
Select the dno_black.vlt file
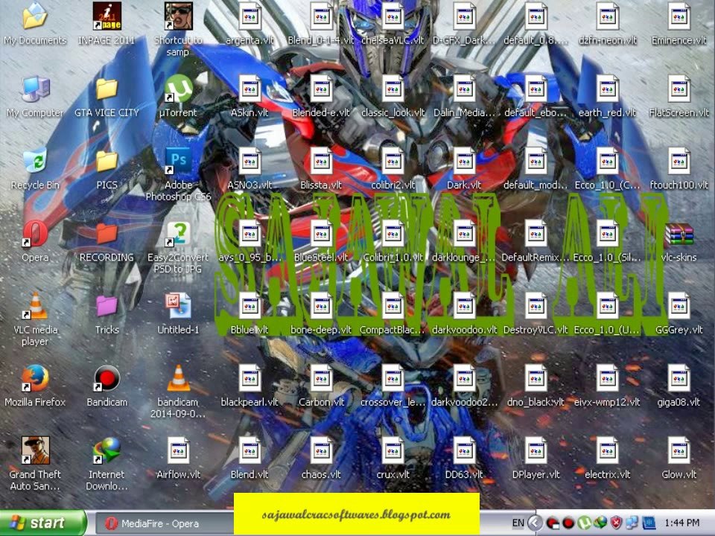(x=536, y=378)
